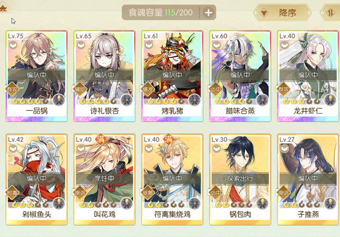Click the 爆发 role badge on 烤乳猪

(x=148, y=89)
